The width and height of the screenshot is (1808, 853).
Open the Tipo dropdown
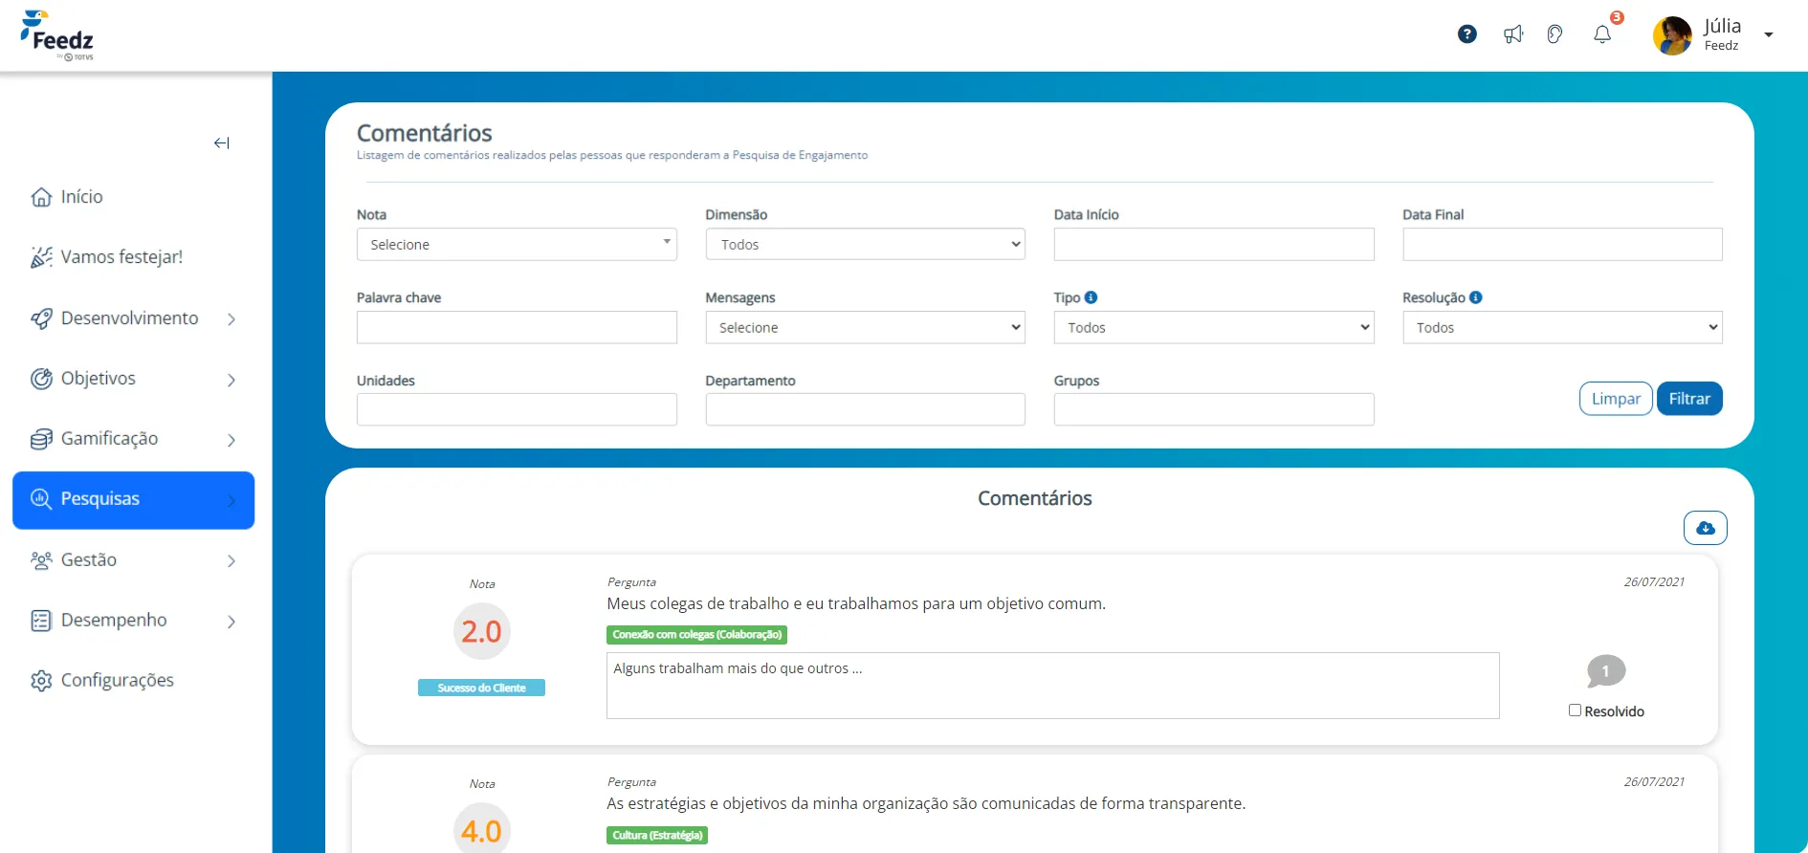(1214, 327)
